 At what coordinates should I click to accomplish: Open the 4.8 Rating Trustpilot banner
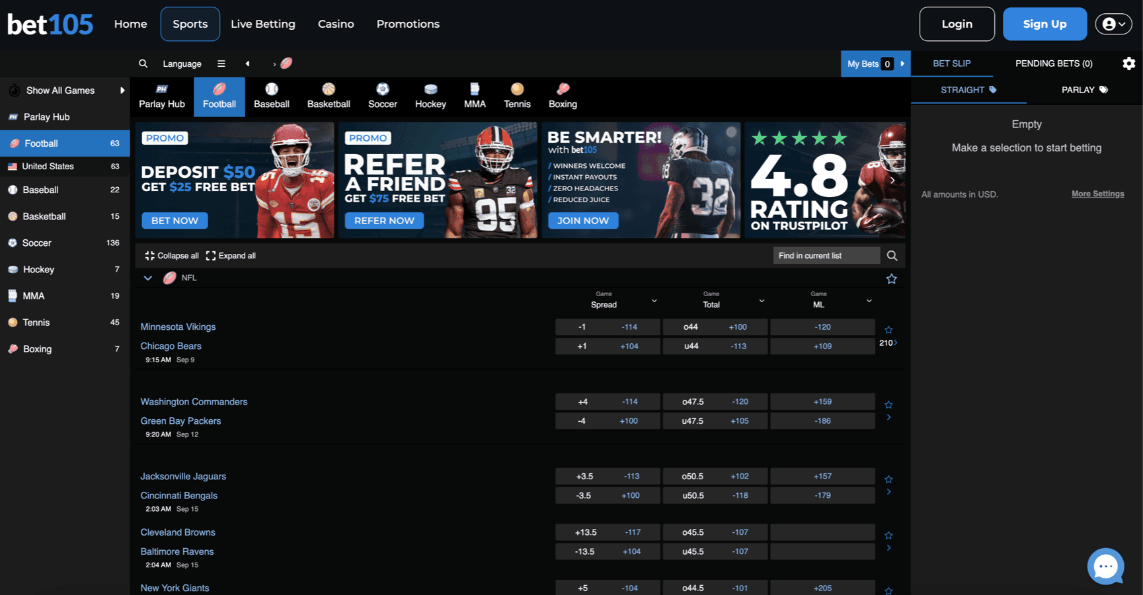825,180
